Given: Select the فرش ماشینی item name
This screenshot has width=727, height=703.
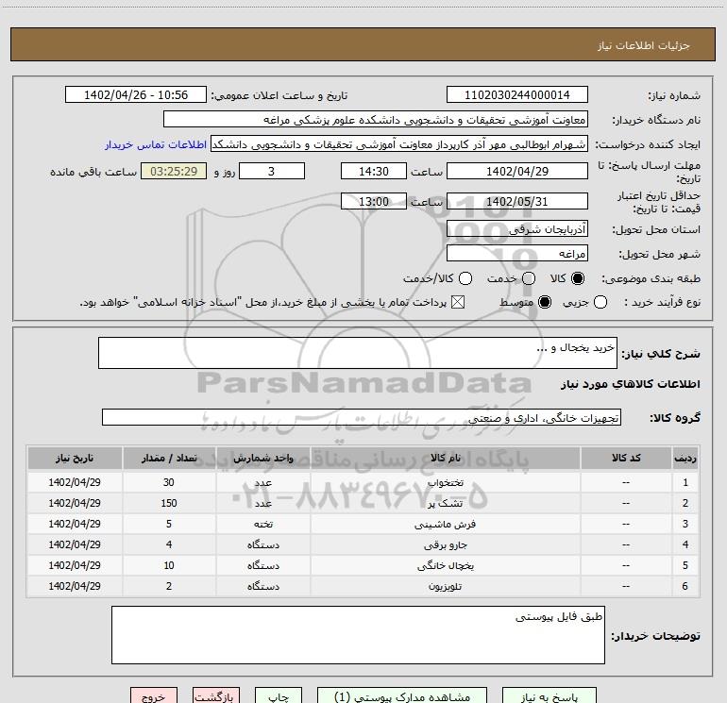Looking at the screenshot, I should [445, 524].
